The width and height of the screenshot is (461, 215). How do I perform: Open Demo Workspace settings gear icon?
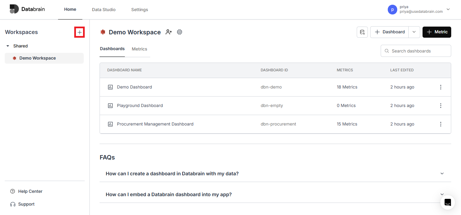click(x=180, y=32)
